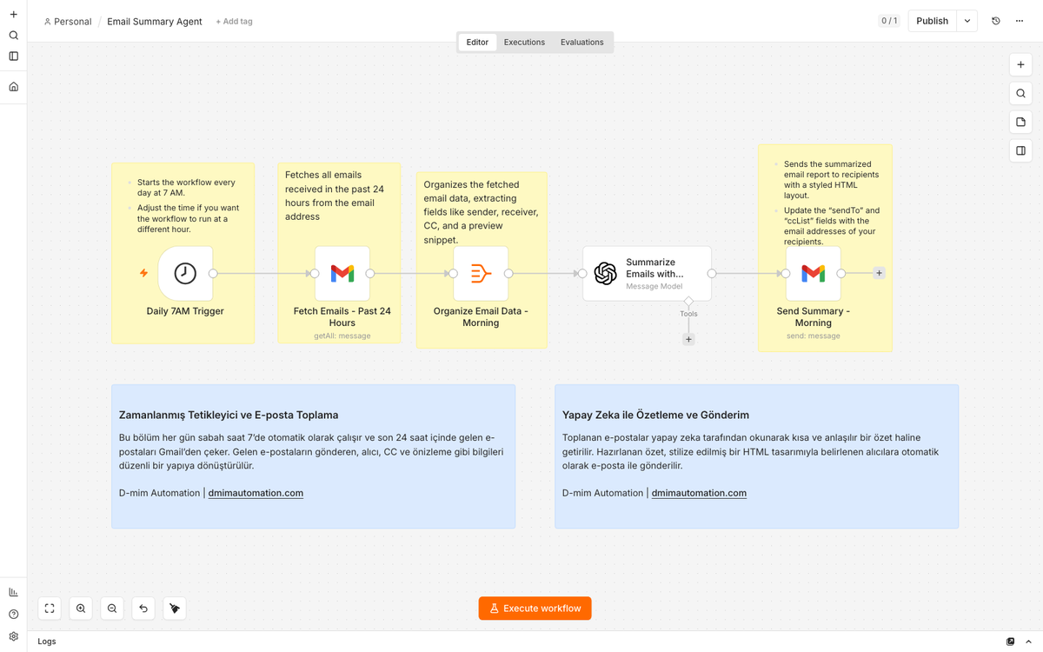This screenshot has height=652, width=1043.
Task: Click the Organize Email Data - Morning label
Action: (x=481, y=317)
